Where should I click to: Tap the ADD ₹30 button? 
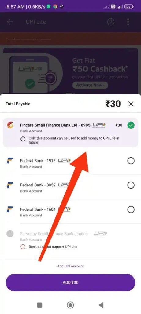coord(70,282)
